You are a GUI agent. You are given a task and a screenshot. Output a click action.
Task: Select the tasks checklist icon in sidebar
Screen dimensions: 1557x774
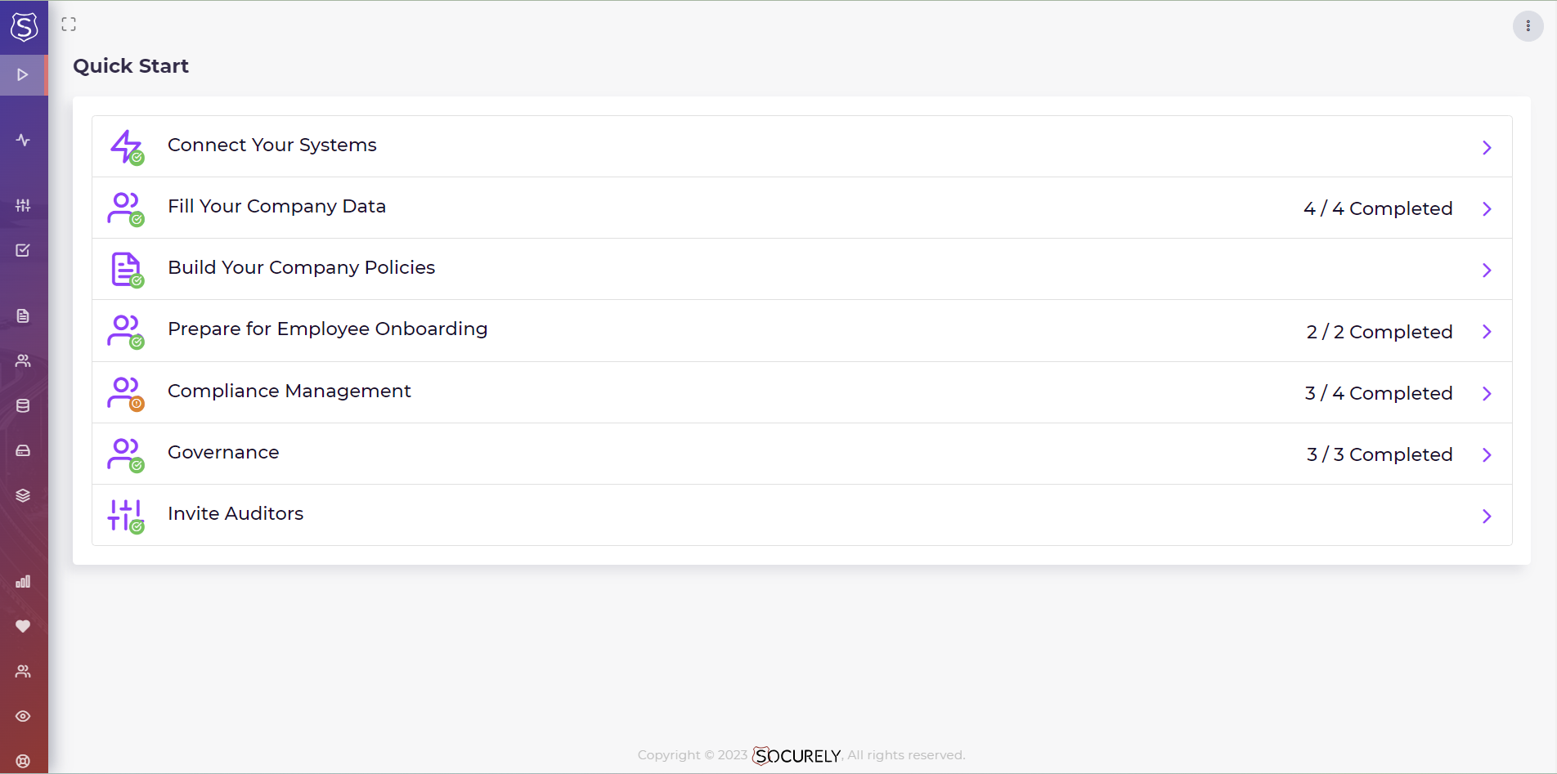click(x=24, y=250)
